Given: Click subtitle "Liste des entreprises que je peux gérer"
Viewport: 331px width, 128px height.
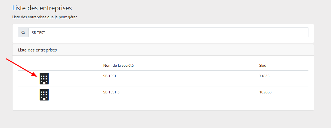Looking at the screenshot, I should pos(45,17).
